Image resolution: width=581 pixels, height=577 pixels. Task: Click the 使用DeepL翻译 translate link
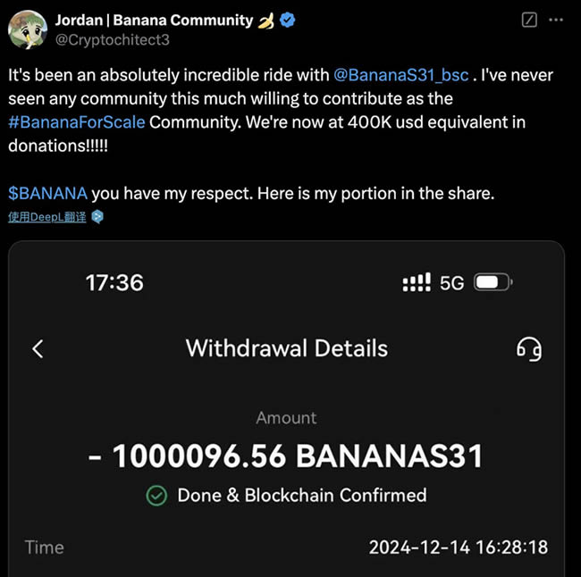point(46,216)
